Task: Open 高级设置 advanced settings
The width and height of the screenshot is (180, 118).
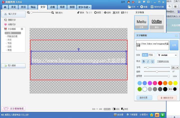Action: pyautogui.click(x=144, y=98)
